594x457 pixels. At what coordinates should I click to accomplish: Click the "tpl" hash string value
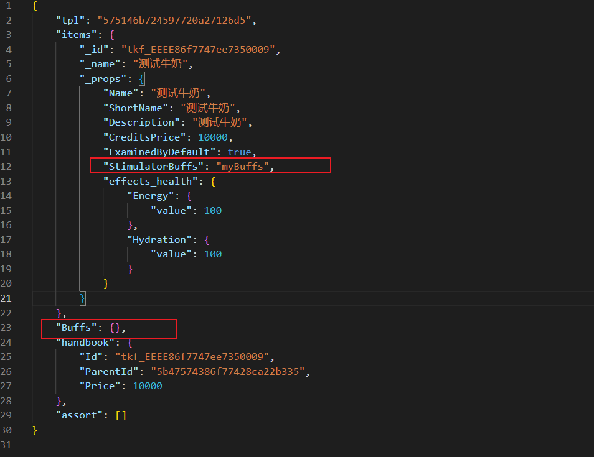pos(174,20)
